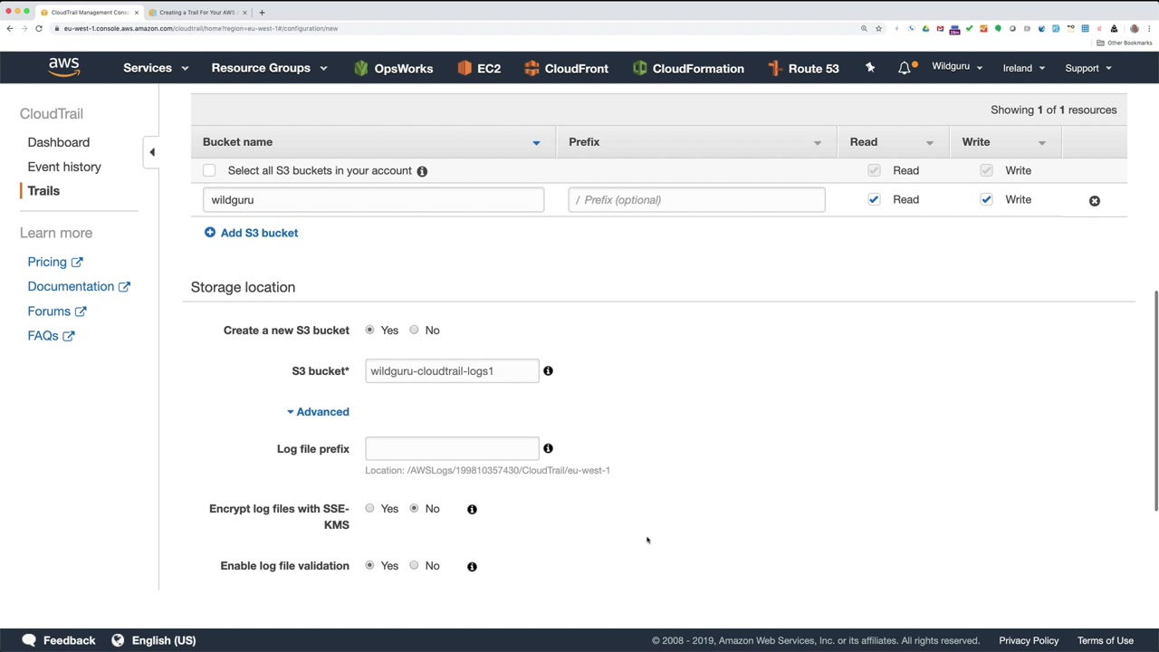Open the Documentation link
Screen dimensions: 1159x652
click(79, 286)
